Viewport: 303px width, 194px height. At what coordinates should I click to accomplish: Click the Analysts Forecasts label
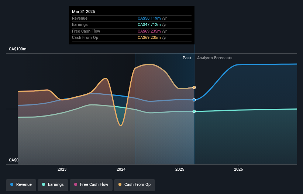point(215,58)
